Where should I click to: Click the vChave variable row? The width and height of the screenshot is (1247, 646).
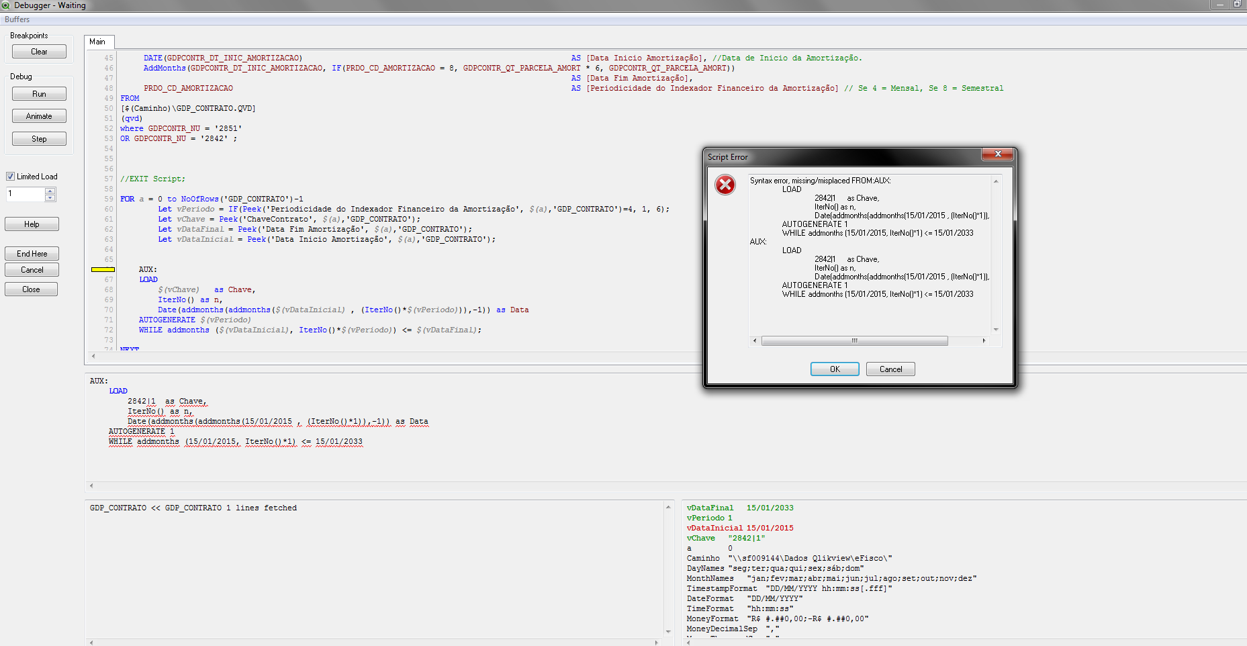(726, 539)
